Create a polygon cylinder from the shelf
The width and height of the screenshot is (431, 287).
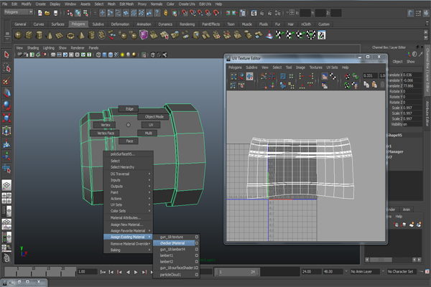(40, 35)
